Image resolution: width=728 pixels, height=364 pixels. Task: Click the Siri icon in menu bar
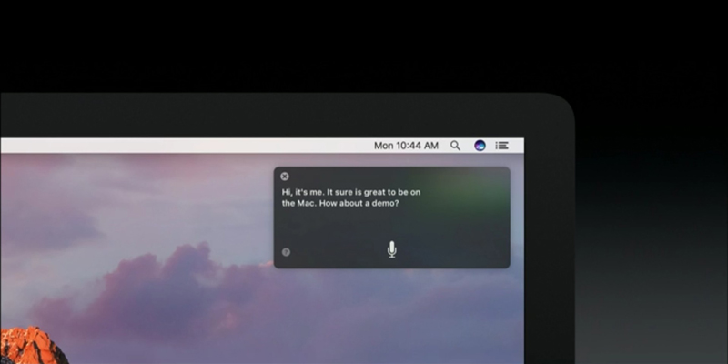click(x=480, y=146)
